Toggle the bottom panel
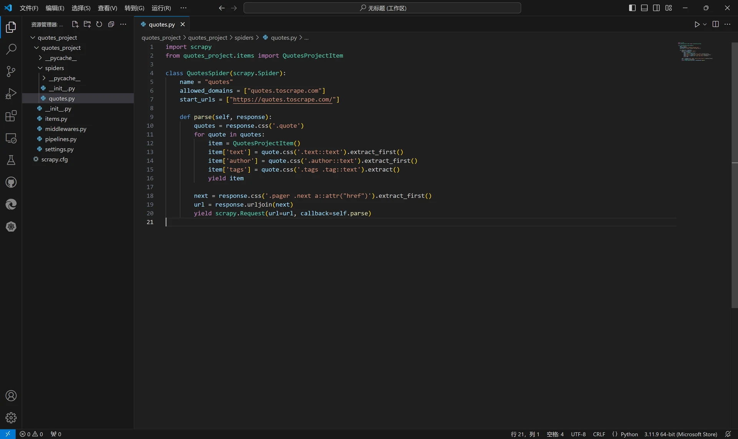This screenshot has height=439, width=738. pos(644,8)
